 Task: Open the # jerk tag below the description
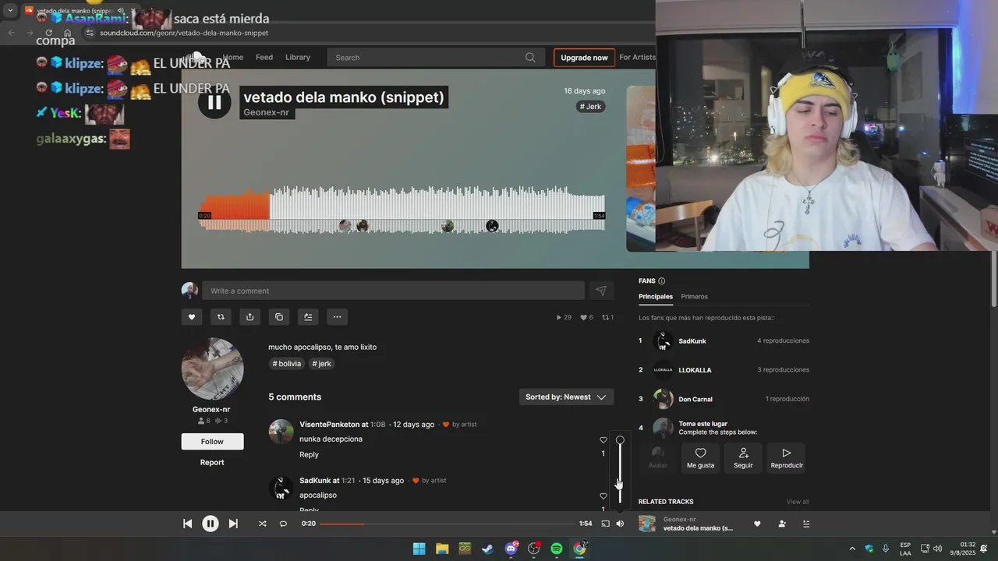point(322,364)
